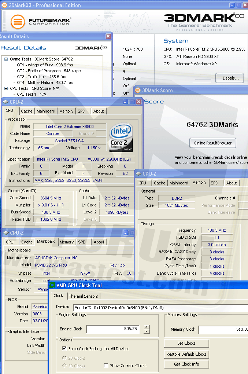
Task: Click the 64762 3DMarks score text
Action: coord(212,125)
